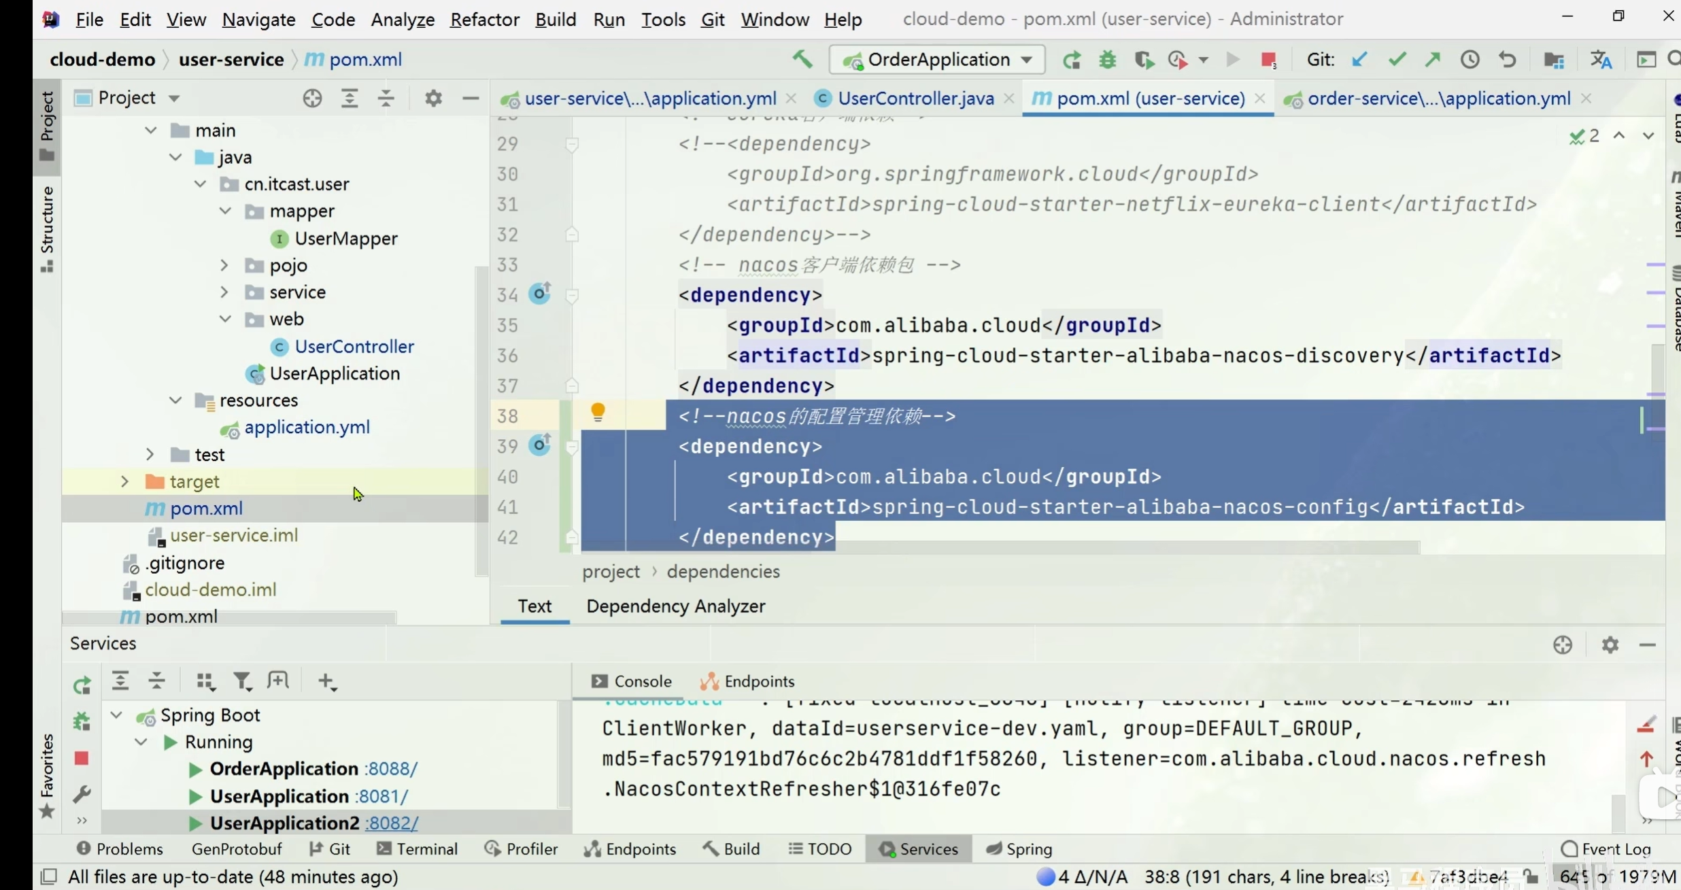
Task: Select UserApplication :8081 service
Action: (x=279, y=796)
